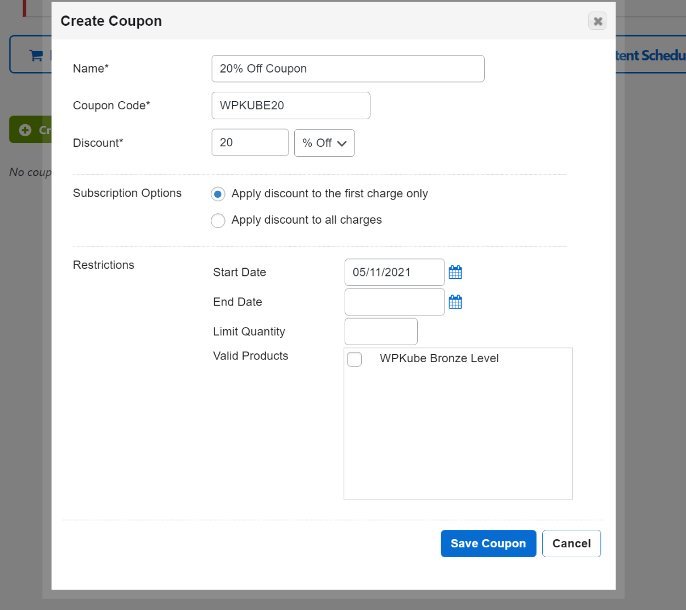Screen dimensions: 686x610
Task: Click the plus icon on the green button
Action: click(25, 130)
